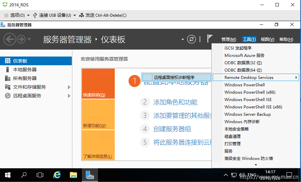Open 本地安全策略 from Tools menu
This screenshot has height=182, width=301.
pyautogui.click(x=237, y=129)
